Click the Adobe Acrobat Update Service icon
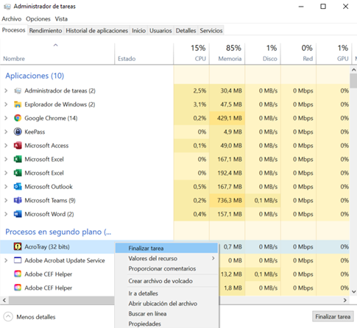Screen dimensions: 357x328 coord(18,260)
